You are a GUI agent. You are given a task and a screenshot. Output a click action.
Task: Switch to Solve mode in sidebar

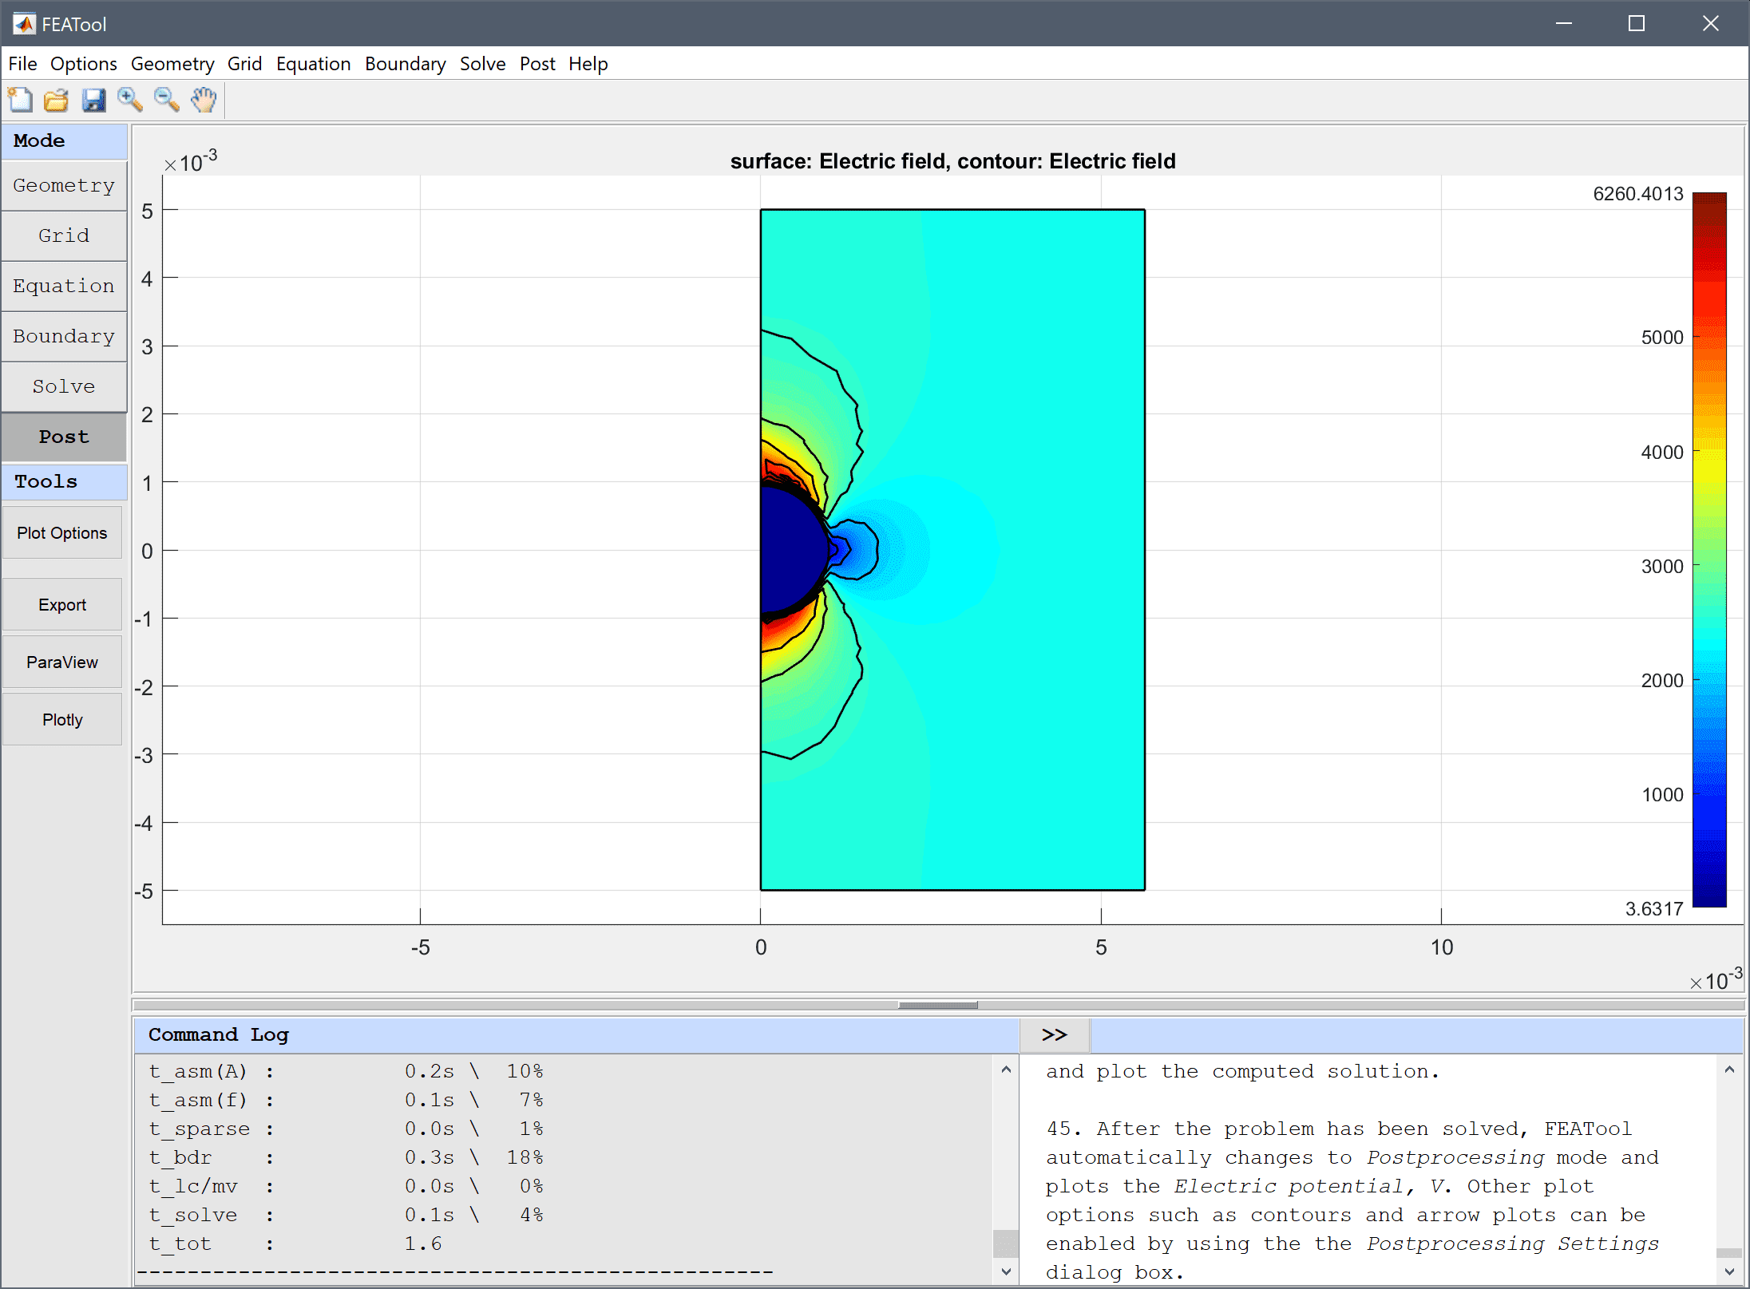point(64,386)
